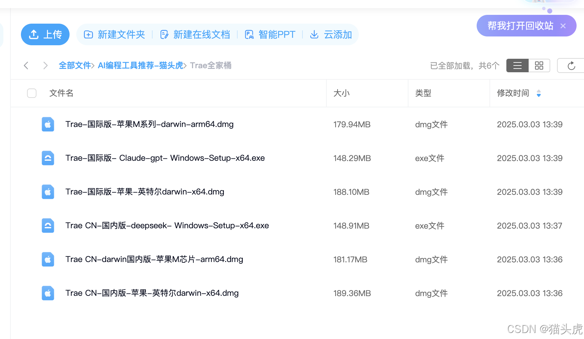
Task: Click 新建在线文档 to create online document
Action: (x=195, y=34)
